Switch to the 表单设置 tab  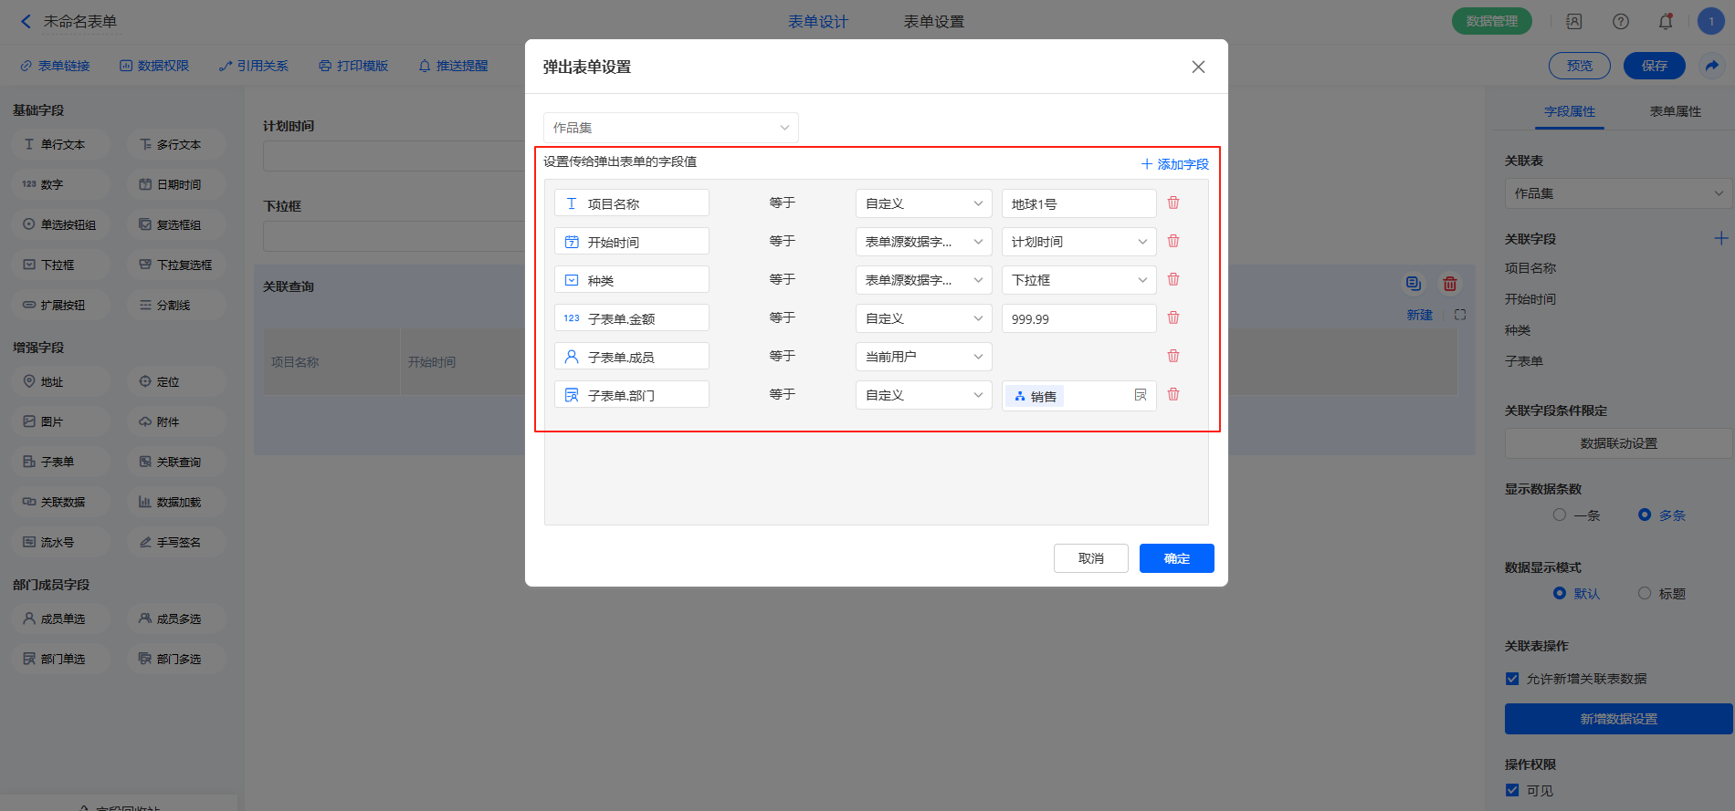(933, 21)
